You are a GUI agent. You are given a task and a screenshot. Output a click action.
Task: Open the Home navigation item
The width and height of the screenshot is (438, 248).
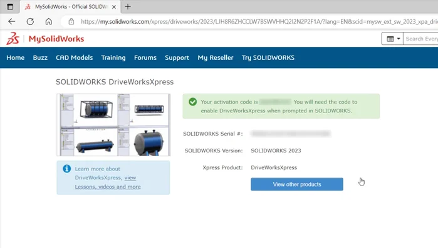coord(16,57)
